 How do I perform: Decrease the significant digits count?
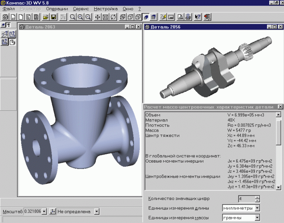pos(257,200)
